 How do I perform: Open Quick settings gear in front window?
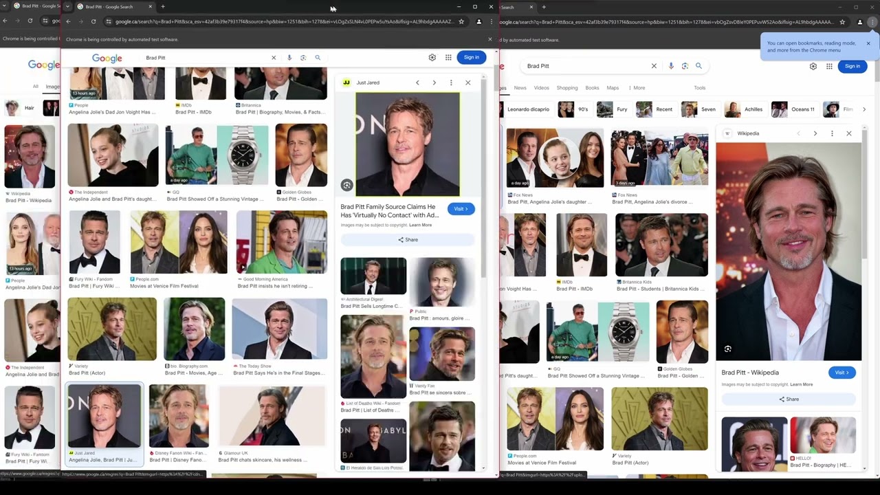pyautogui.click(x=432, y=58)
